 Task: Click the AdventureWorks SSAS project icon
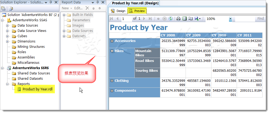[9, 20]
